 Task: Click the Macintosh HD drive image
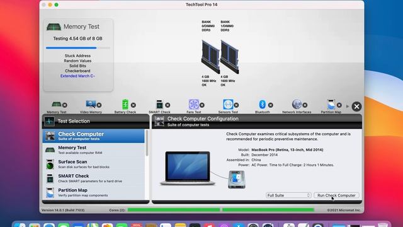[x=237, y=179]
